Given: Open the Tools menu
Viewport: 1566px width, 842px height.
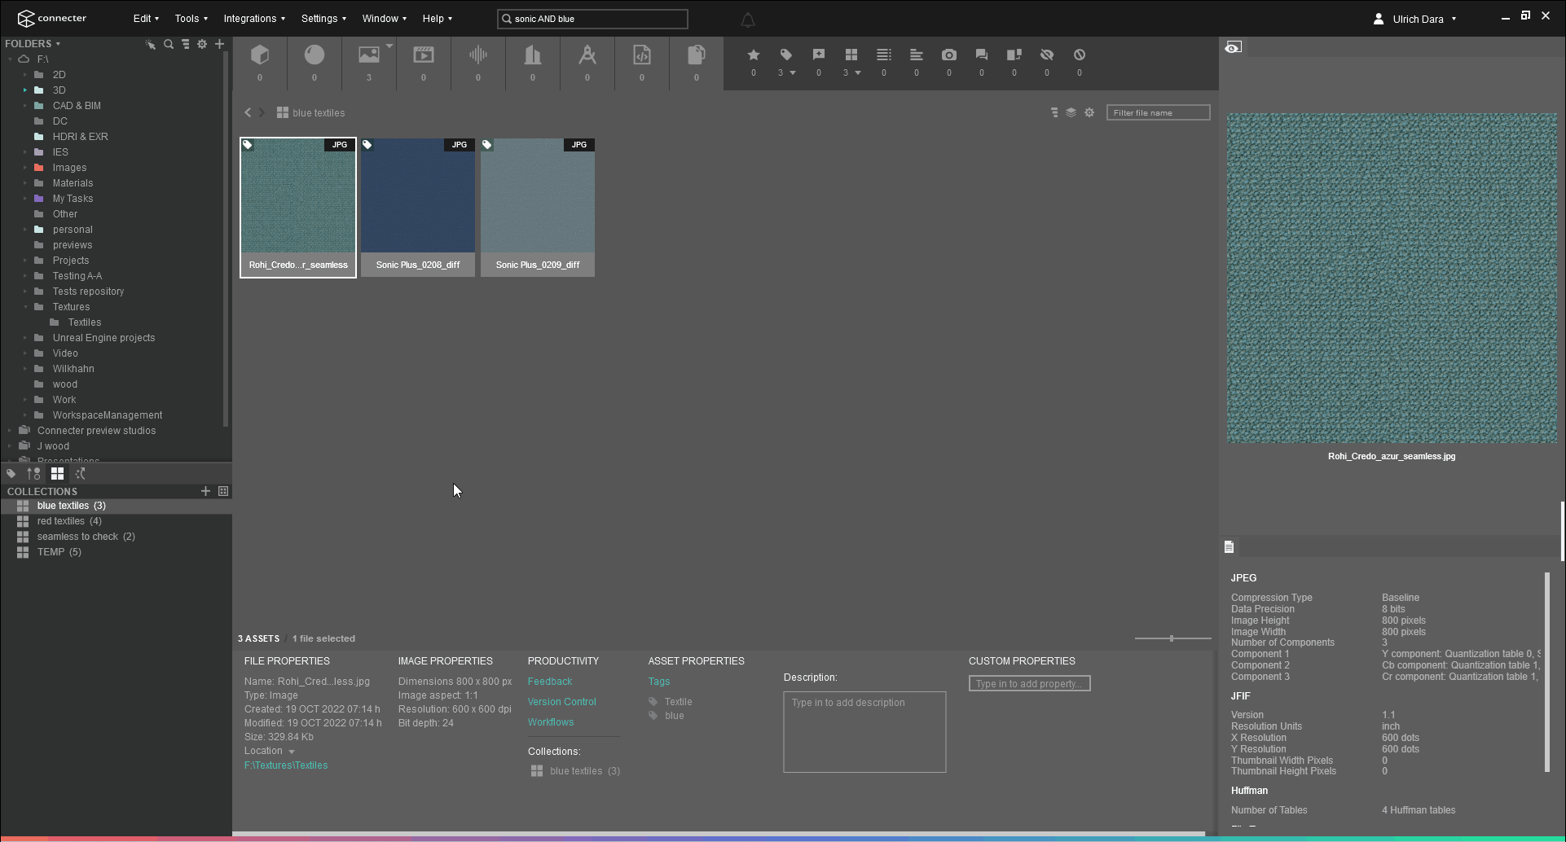Looking at the screenshot, I should click(191, 18).
